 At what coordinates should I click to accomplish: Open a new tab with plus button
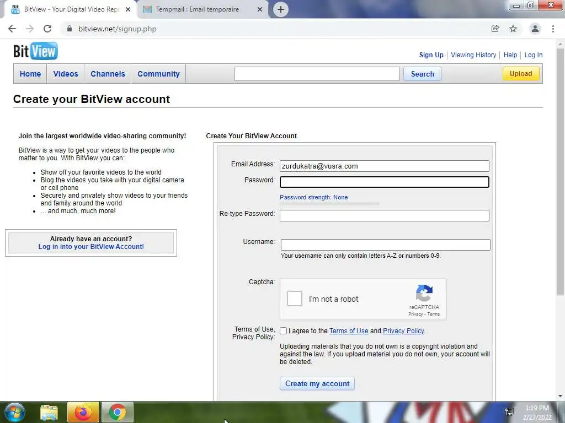click(281, 9)
